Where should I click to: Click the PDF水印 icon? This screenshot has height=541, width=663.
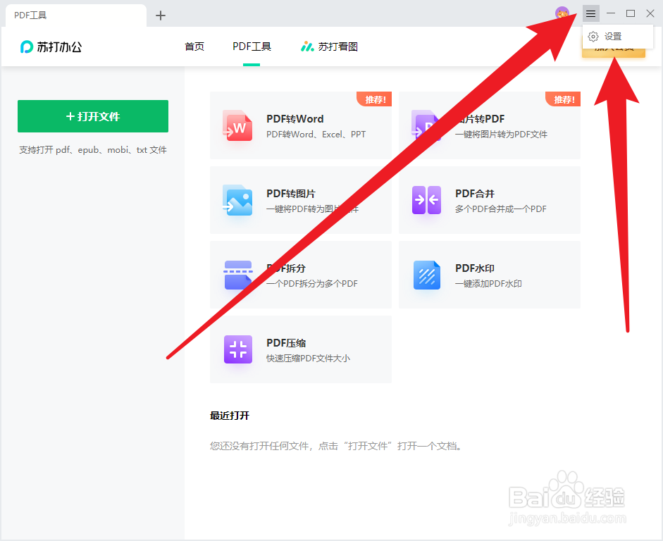(x=427, y=275)
